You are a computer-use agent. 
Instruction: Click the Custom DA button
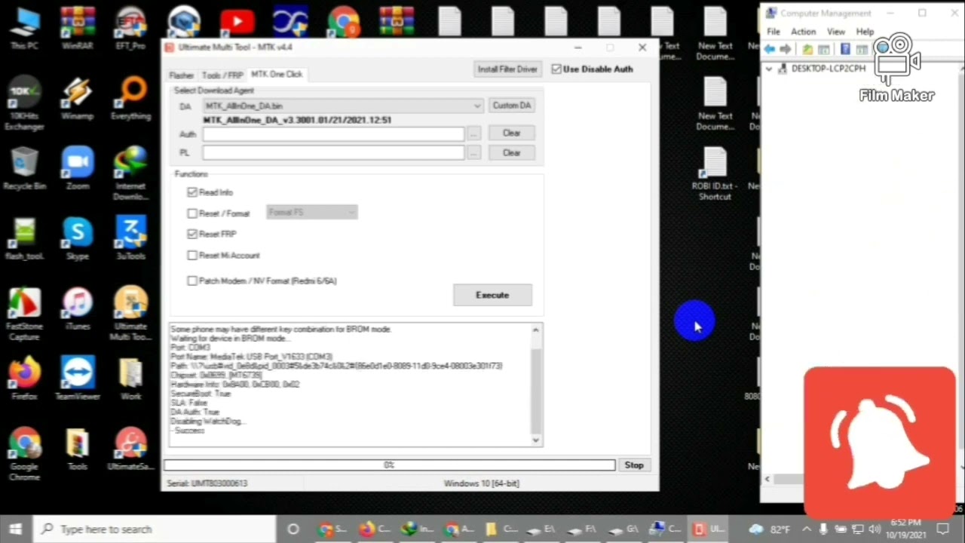click(x=512, y=106)
